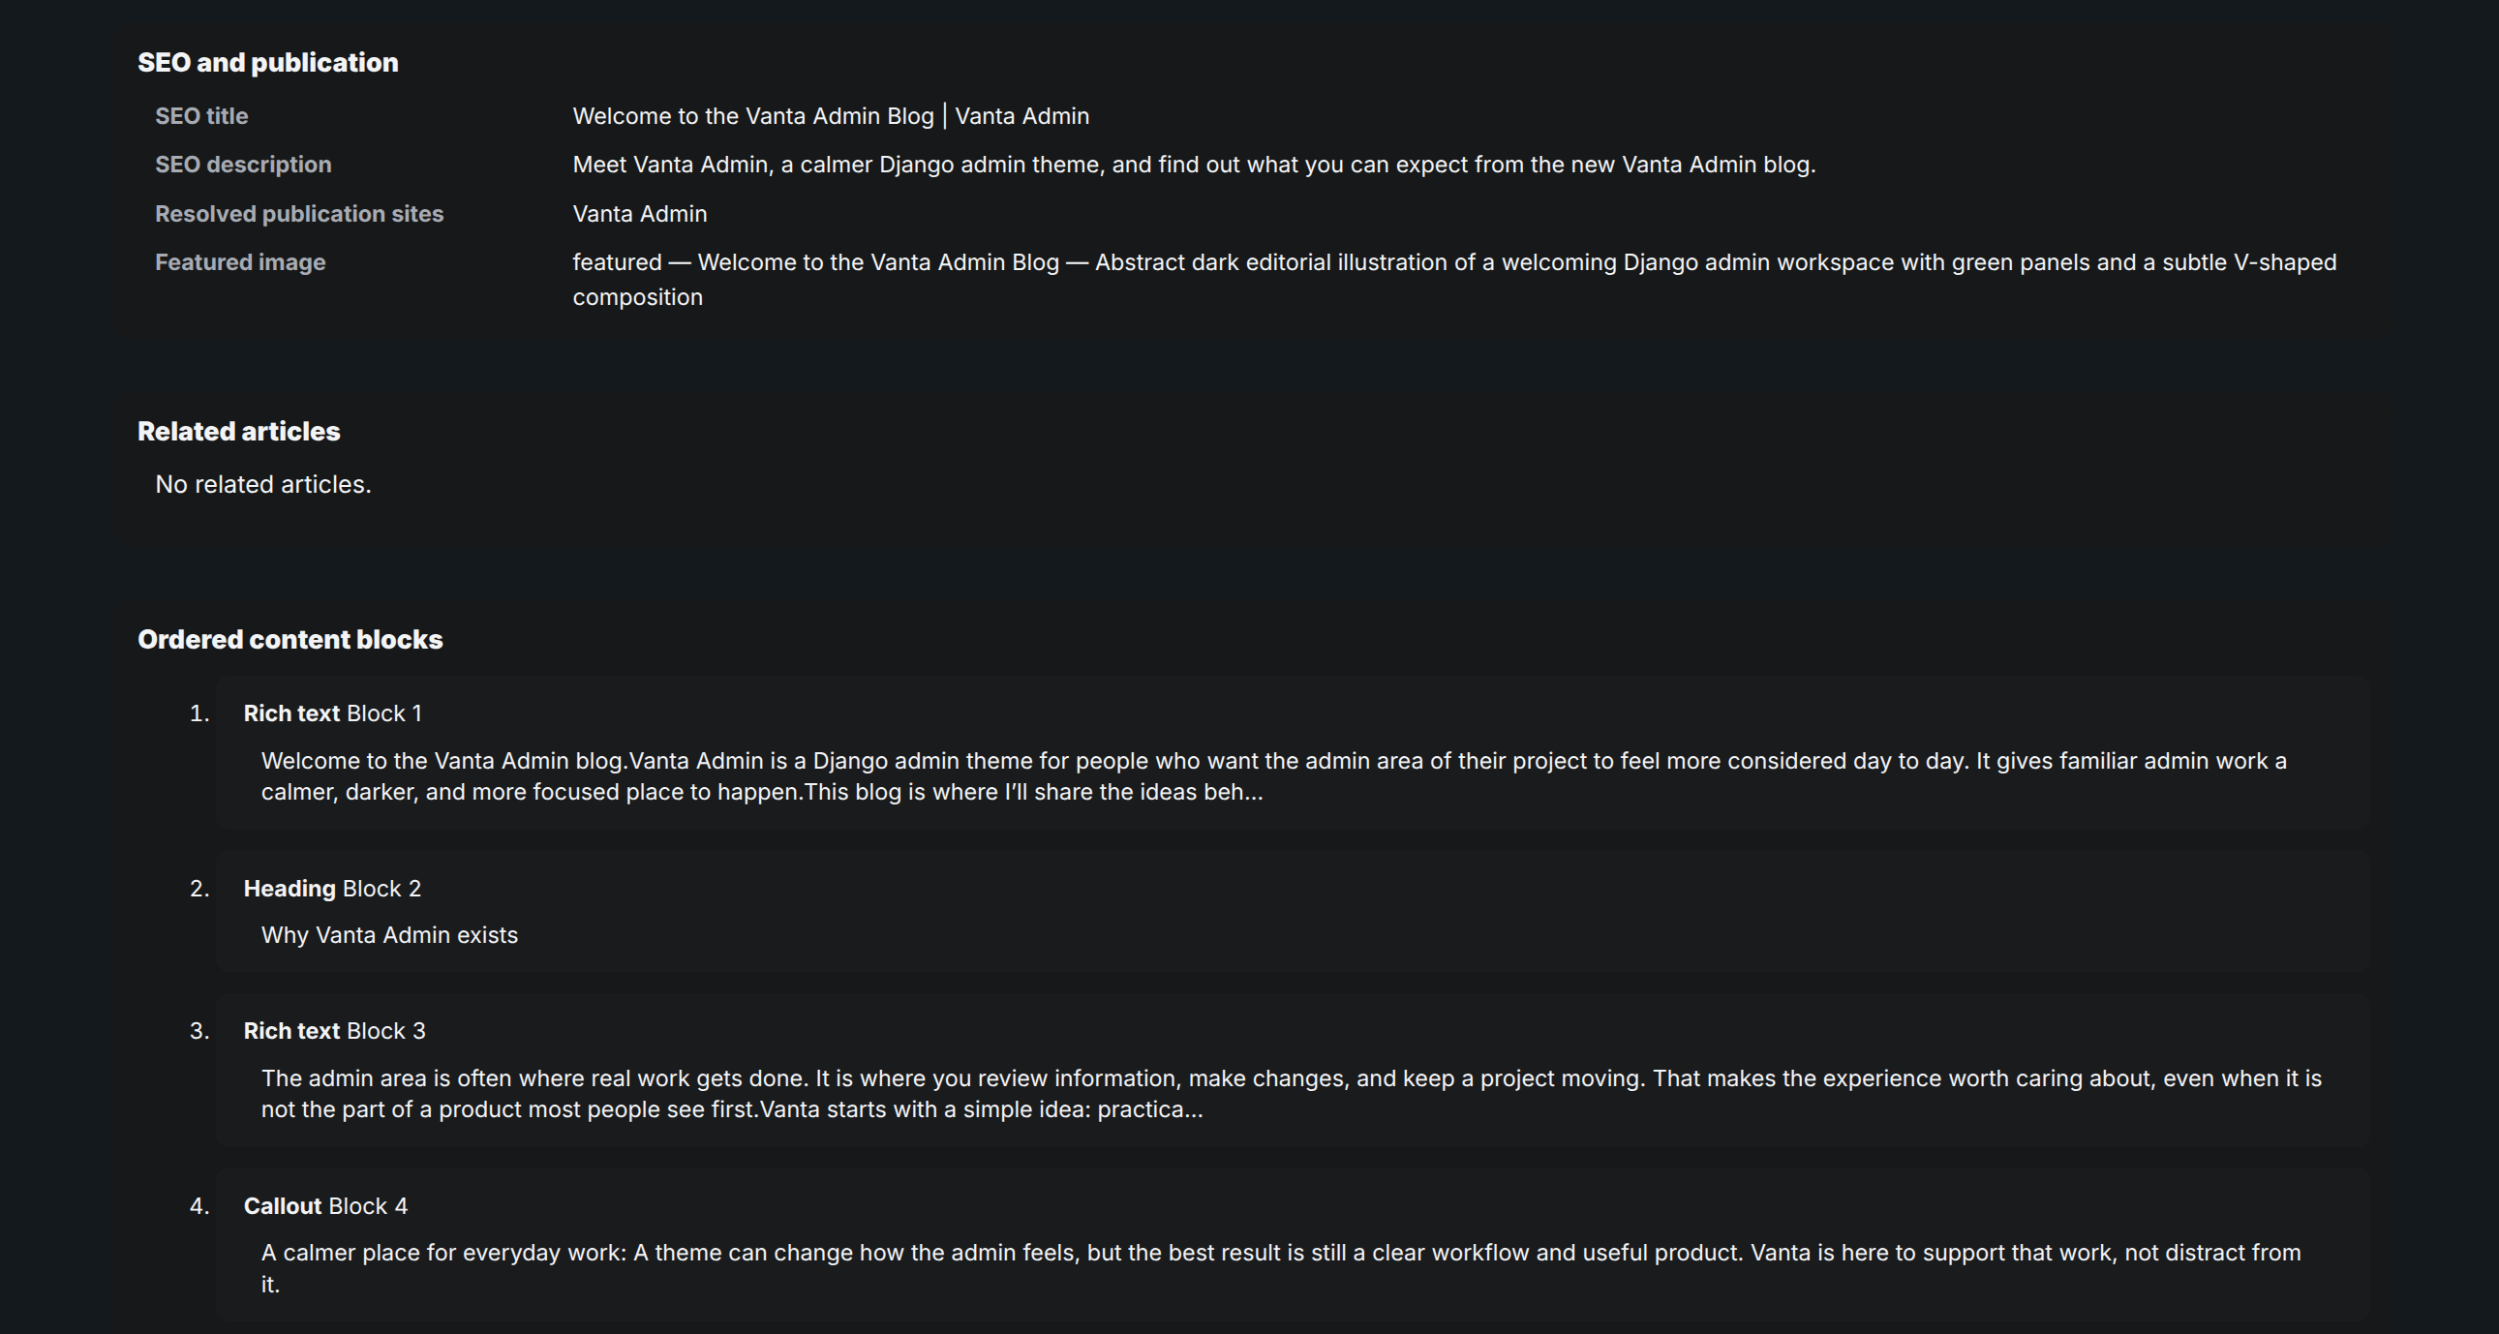Image resolution: width=2499 pixels, height=1334 pixels.
Task: Click the Callout text "A calmer place for everyday work"
Action: pyautogui.click(x=1281, y=1268)
